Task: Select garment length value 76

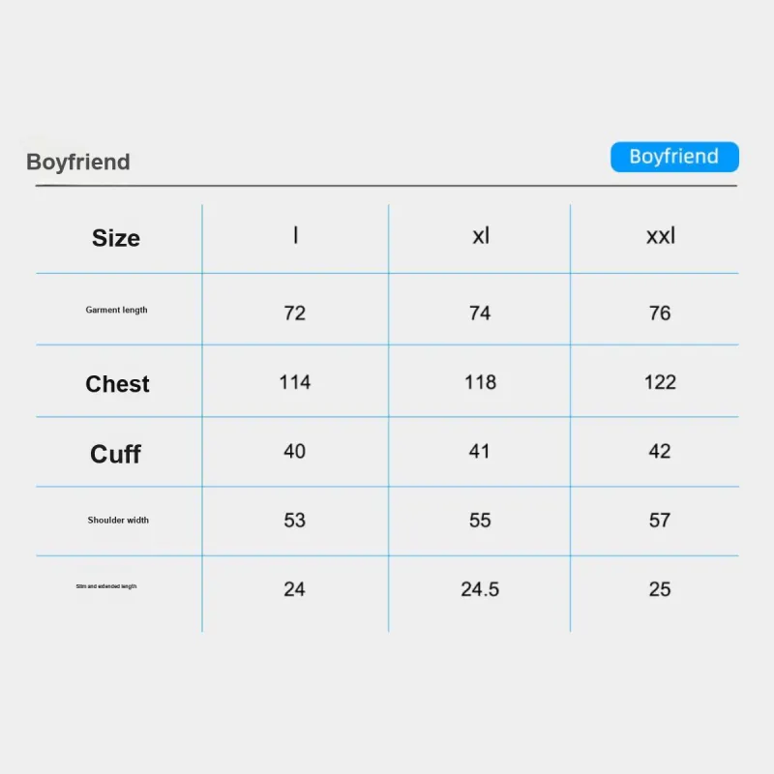Action: pyautogui.click(x=660, y=313)
